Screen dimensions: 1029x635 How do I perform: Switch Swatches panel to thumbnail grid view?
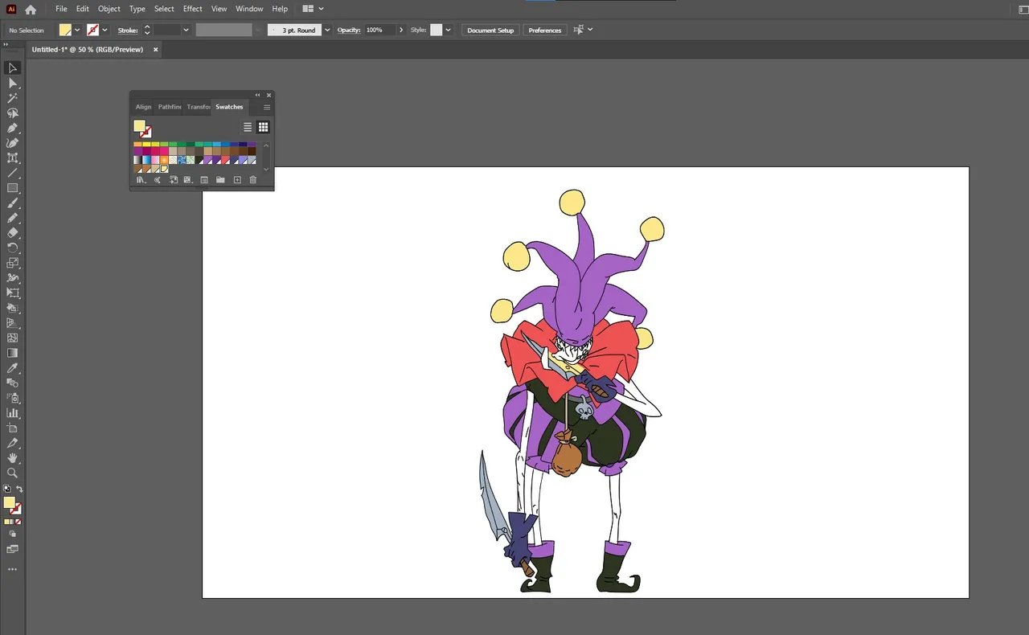tap(263, 127)
